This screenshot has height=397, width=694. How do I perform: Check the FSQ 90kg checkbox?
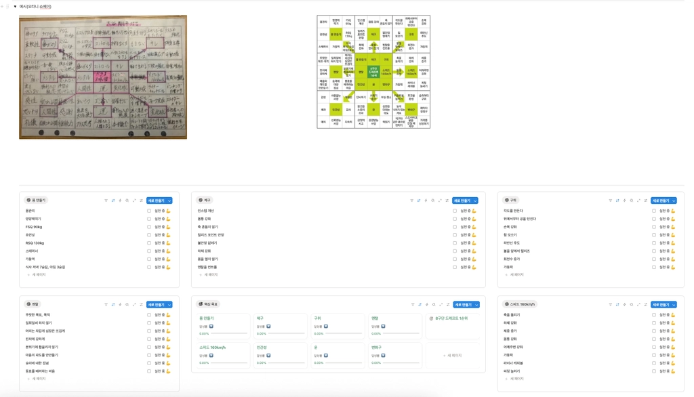[149, 227]
